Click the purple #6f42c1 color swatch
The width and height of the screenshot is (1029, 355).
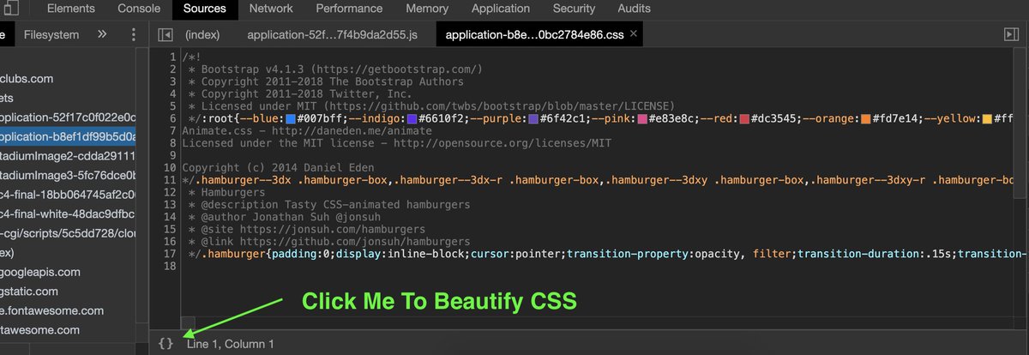pos(534,117)
